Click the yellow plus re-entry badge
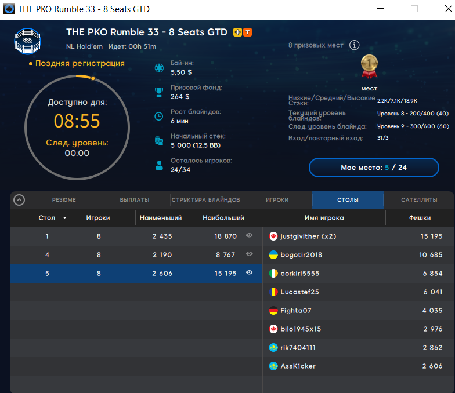This screenshot has width=455, height=393. pyautogui.click(x=237, y=32)
